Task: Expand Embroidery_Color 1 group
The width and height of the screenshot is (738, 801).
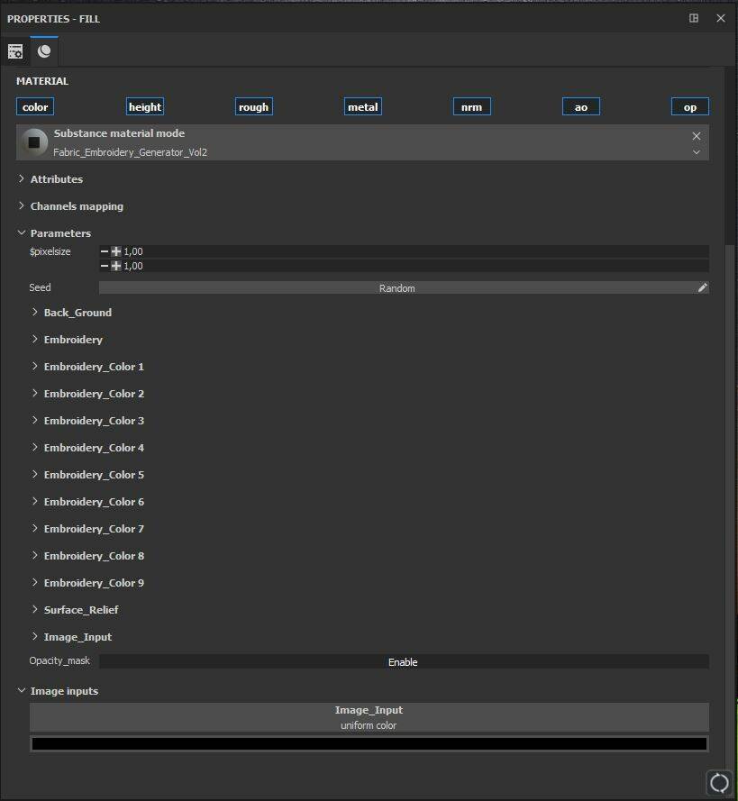Action: click(35, 367)
